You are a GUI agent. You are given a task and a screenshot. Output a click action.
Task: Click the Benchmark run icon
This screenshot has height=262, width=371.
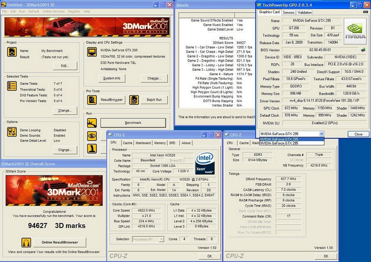click(x=92, y=123)
